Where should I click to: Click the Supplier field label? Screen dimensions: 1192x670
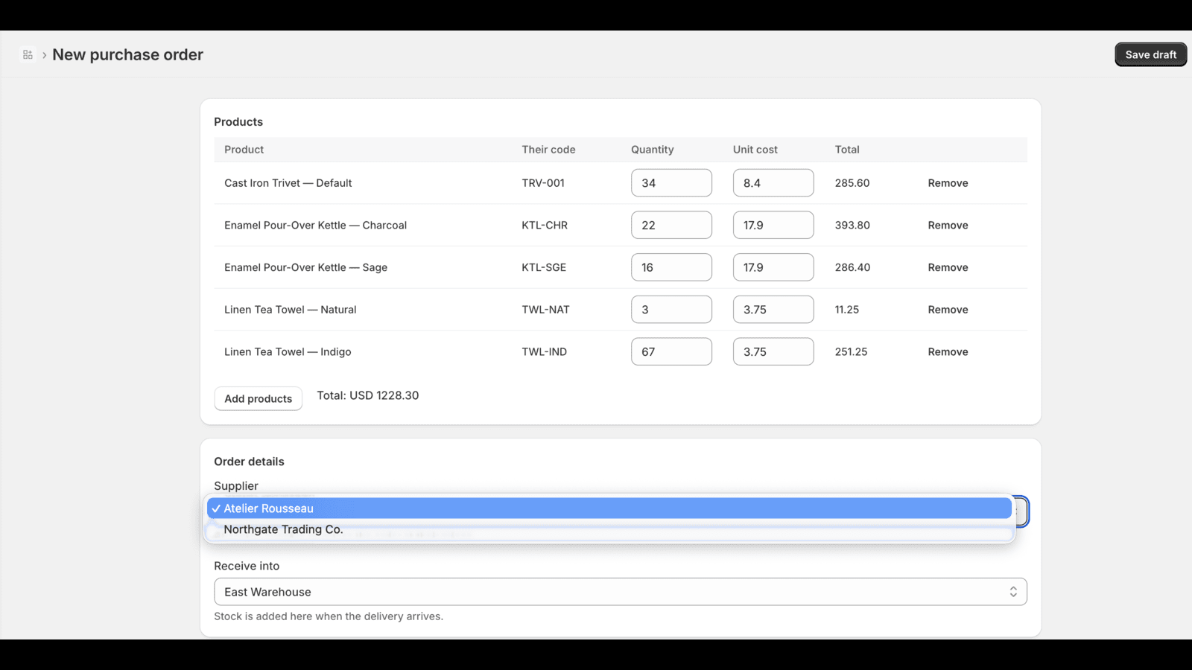click(x=236, y=485)
